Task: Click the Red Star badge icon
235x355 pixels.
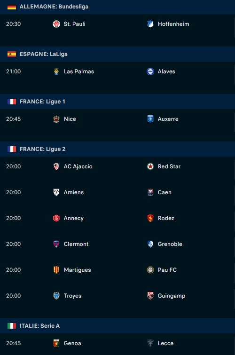Action: [150, 166]
